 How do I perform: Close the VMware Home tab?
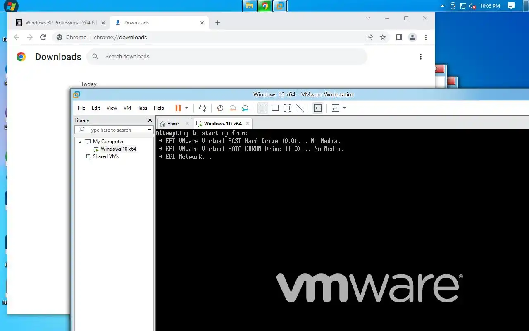point(187,123)
